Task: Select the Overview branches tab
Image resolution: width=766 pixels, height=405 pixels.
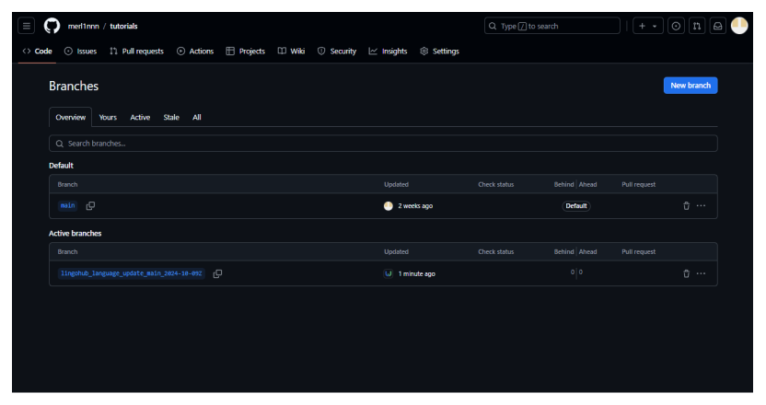Action: pos(70,117)
